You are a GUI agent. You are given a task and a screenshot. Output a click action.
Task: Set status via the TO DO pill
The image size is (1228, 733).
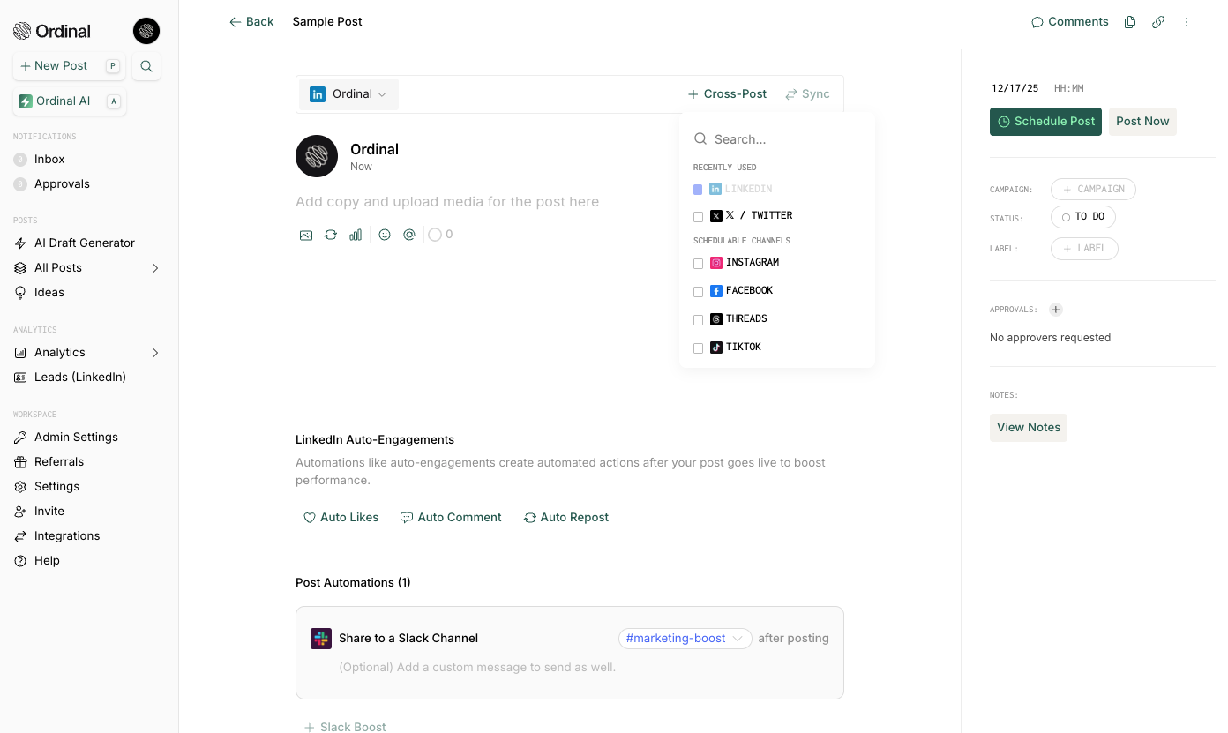[1082, 217]
